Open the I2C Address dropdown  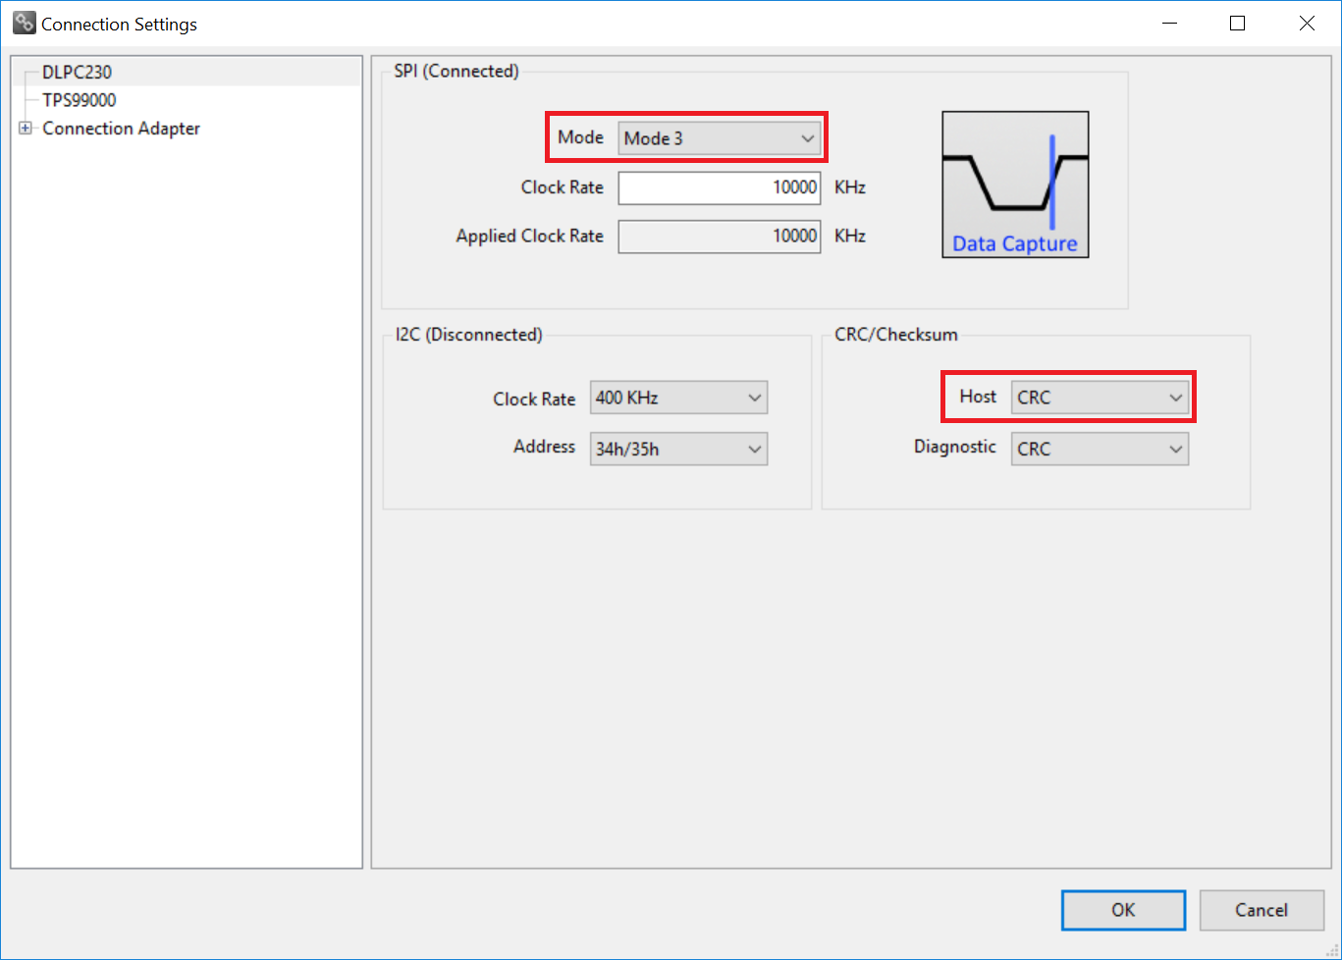click(x=678, y=449)
